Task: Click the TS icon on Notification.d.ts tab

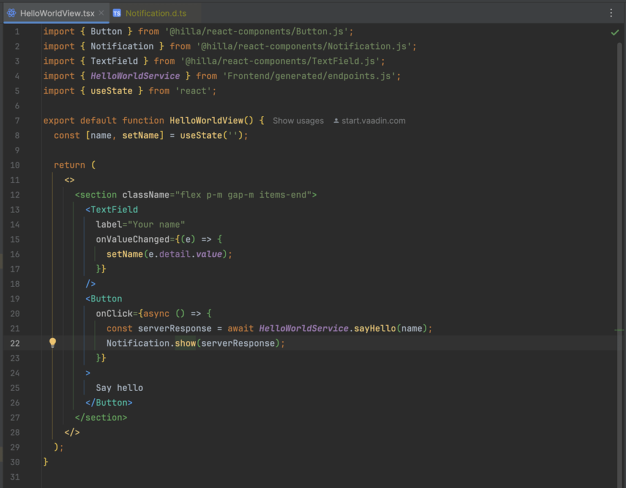Action: coord(117,13)
